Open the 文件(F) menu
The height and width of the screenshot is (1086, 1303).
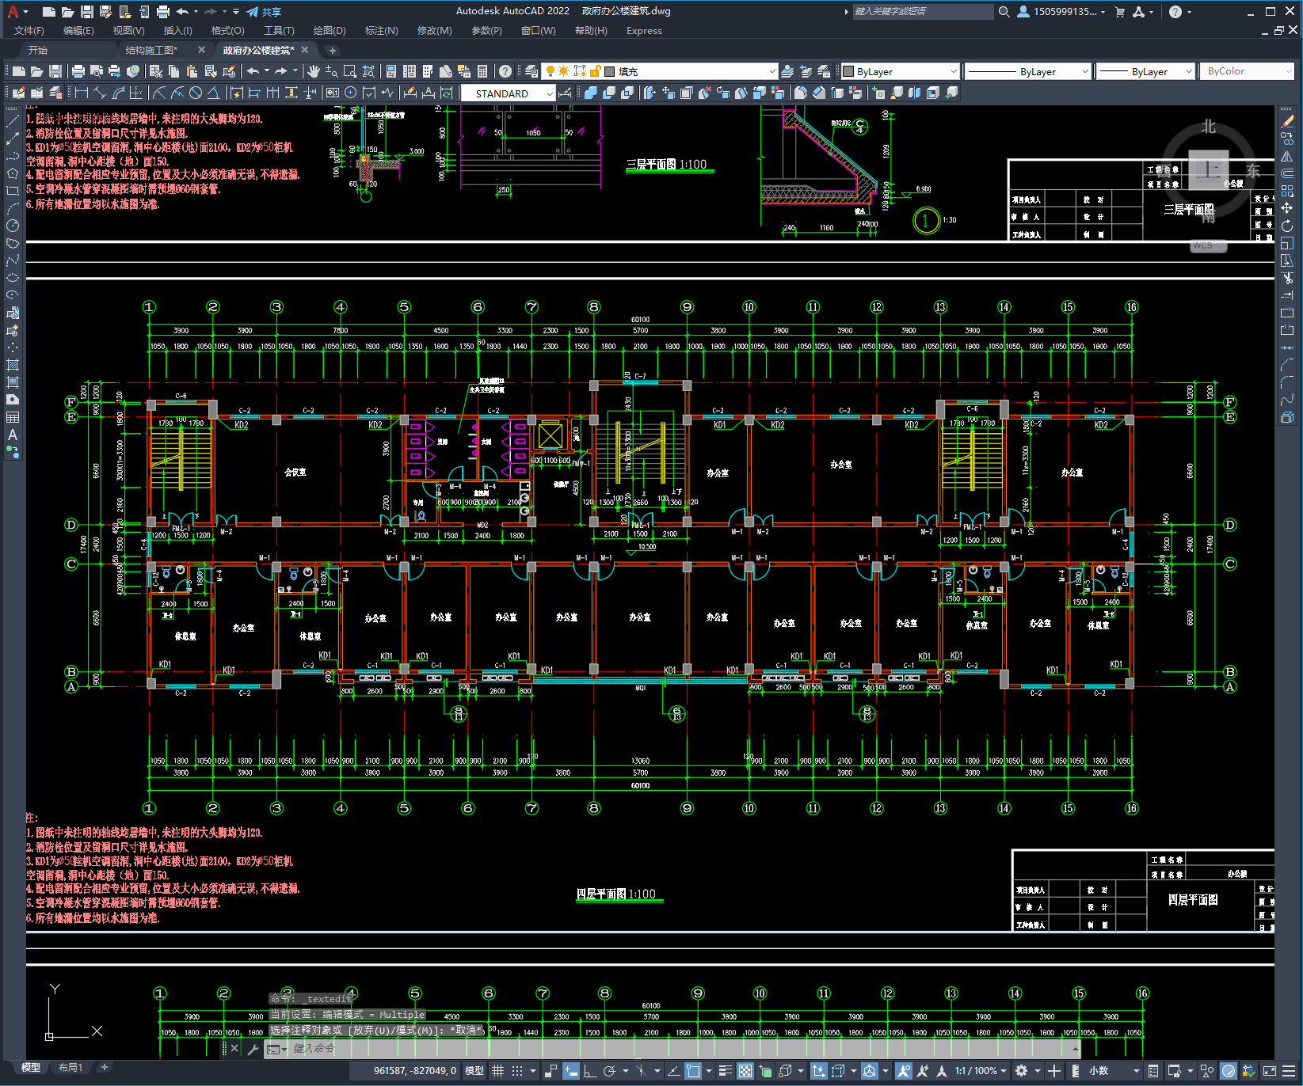pyautogui.click(x=29, y=31)
